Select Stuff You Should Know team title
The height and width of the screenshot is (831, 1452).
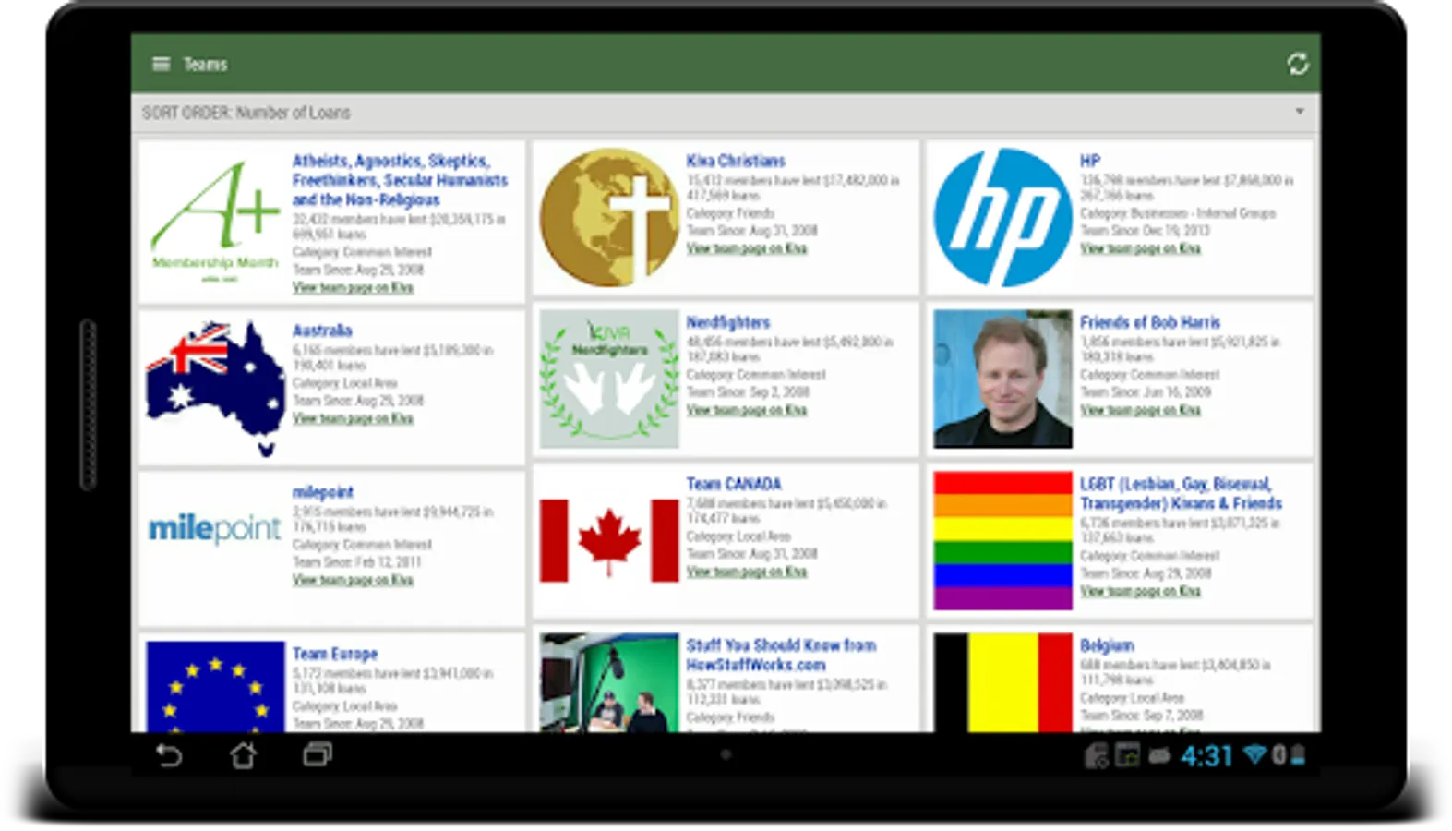(781, 655)
